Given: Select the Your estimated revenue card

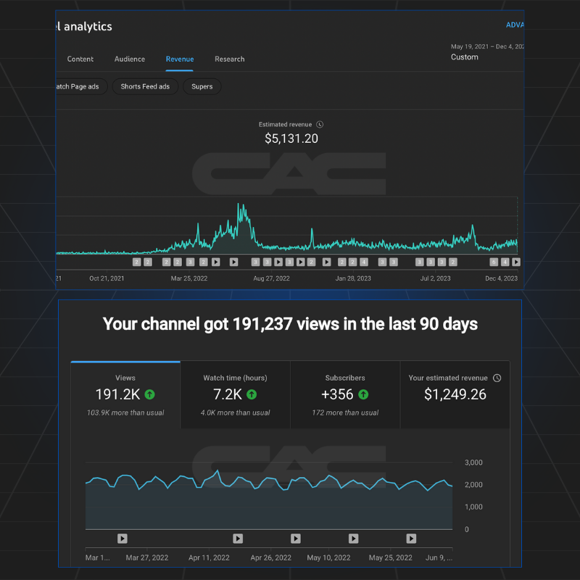Looking at the screenshot, I should tap(455, 394).
